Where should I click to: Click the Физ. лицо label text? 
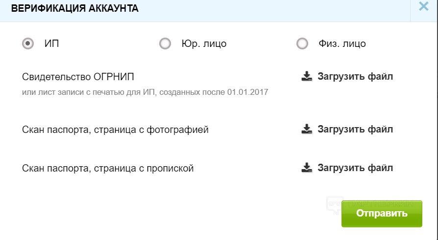click(342, 44)
